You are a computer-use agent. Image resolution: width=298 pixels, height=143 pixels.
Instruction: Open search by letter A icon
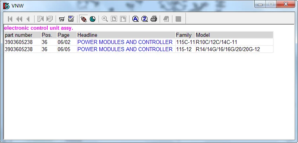135,19
